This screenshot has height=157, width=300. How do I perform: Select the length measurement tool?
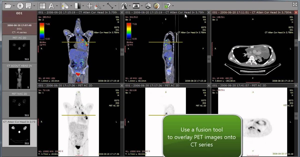[x=110, y=5]
